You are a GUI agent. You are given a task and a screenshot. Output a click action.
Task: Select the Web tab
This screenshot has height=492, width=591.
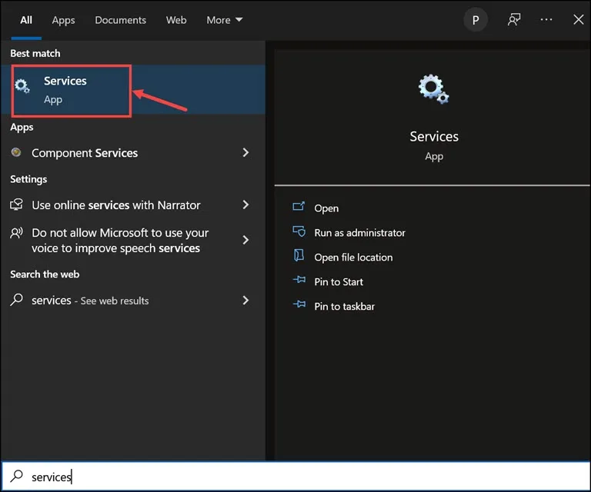pos(176,20)
